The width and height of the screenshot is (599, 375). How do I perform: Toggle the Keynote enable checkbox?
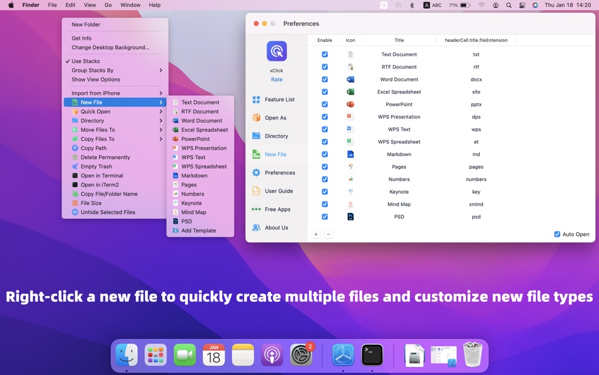point(325,192)
